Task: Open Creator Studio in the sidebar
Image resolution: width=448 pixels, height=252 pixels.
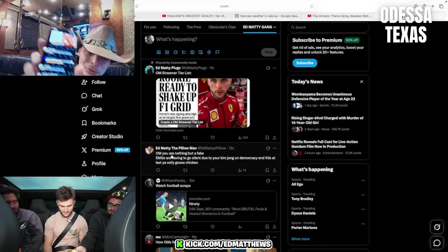Action: [102, 136]
